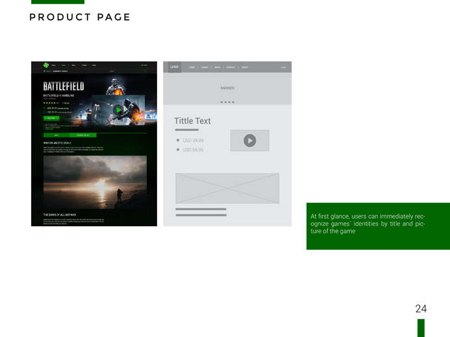Click the BATTLEFIELD title logo in mockup
The width and height of the screenshot is (450, 337).
point(64,86)
